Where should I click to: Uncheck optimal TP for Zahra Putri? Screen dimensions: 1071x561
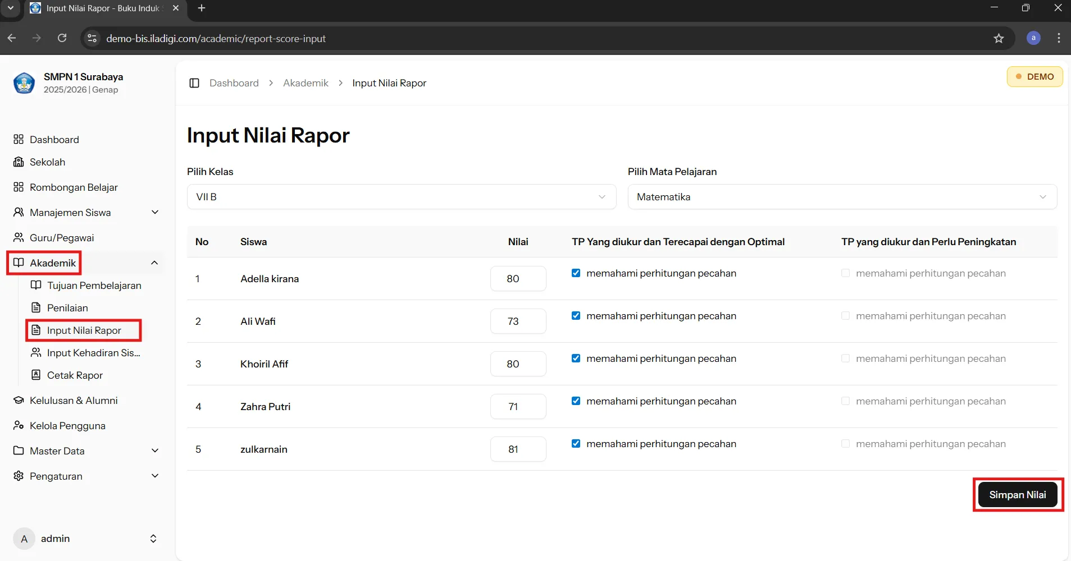(x=576, y=401)
